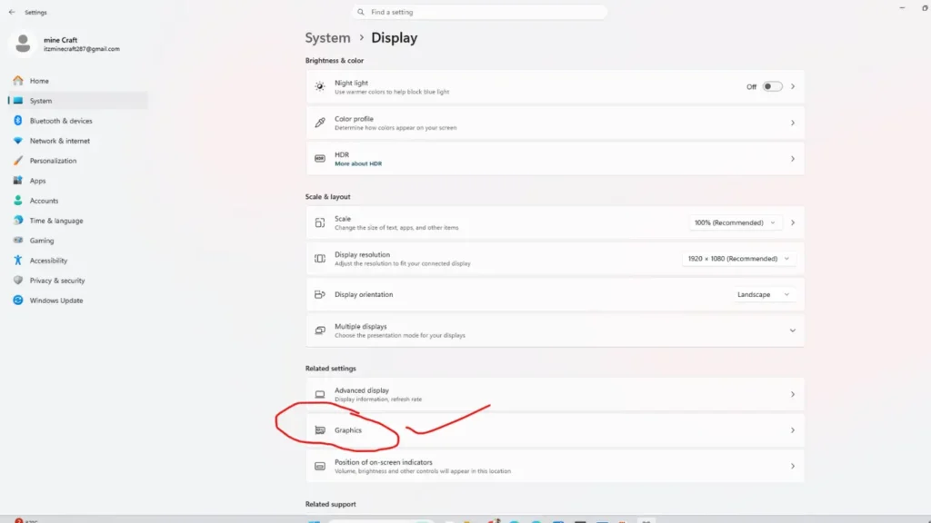Image resolution: width=931 pixels, height=523 pixels.
Task: Open the Display orientation Landscape dropdown
Action: pyautogui.click(x=764, y=294)
